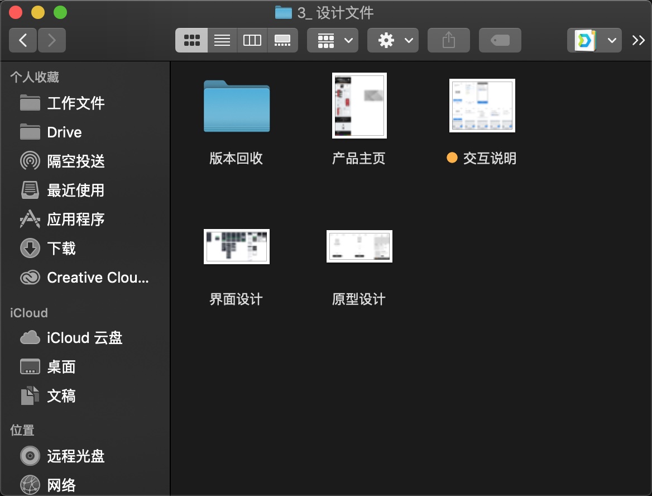Switch to gallery view
The width and height of the screenshot is (652, 496).
(x=282, y=40)
